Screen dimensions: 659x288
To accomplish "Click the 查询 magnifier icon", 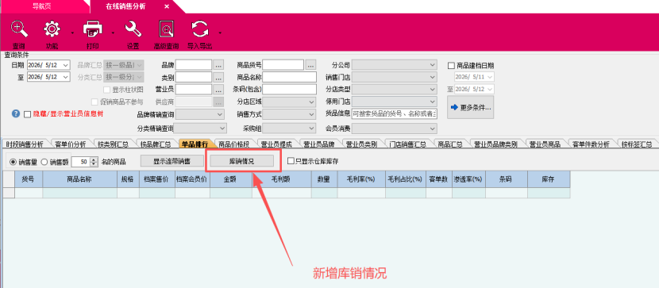I will click(18, 29).
